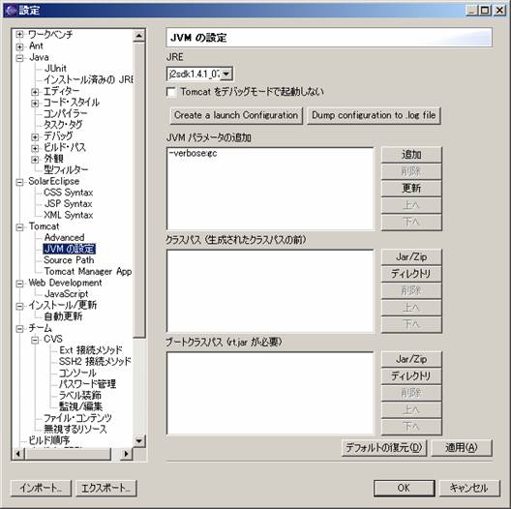Open XML Syntax preferences
This screenshot has height=509, width=511.
coord(69,215)
